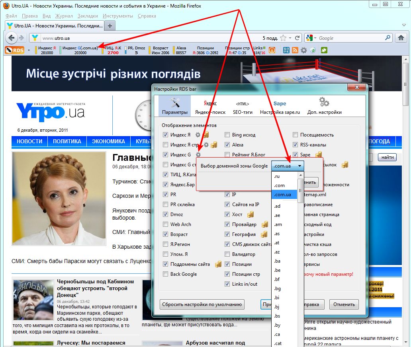Viewport: 411px width, 347px height.
Task: Click the RSS feed icon in RDS bar
Action: point(295,50)
